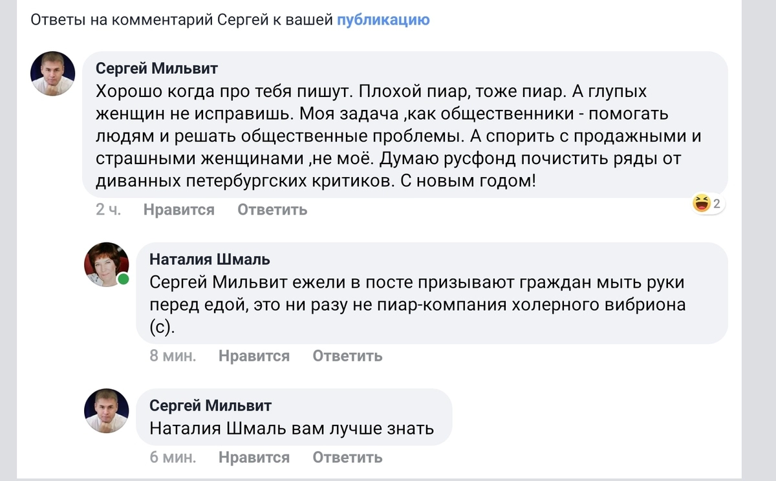Image resolution: width=776 pixels, height=481 pixels.
Task: Click the "6 мин." timestamp
Action: tap(173, 457)
